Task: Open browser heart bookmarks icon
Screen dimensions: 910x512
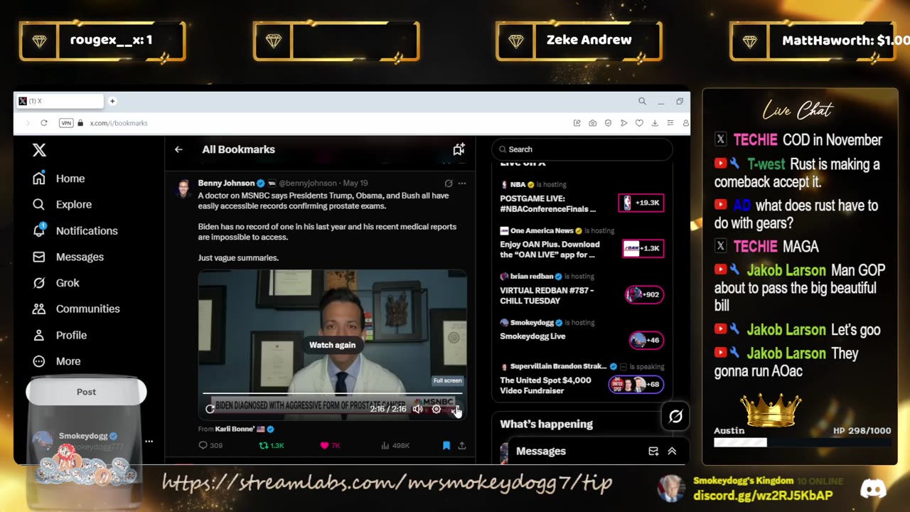Action: [x=639, y=123]
